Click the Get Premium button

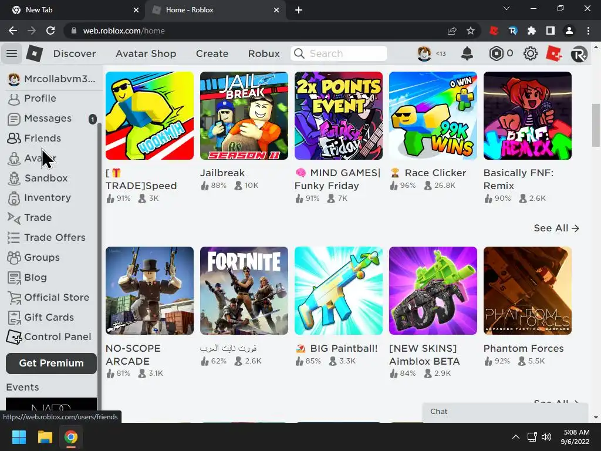pos(52,363)
